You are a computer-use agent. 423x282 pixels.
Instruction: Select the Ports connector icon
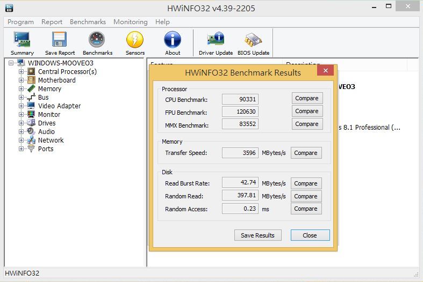[x=31, y=149]
